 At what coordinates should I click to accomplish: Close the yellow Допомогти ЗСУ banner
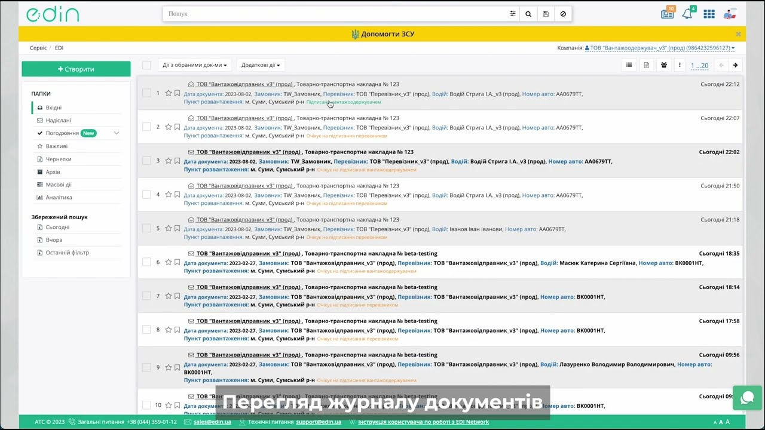click(738, 34)
